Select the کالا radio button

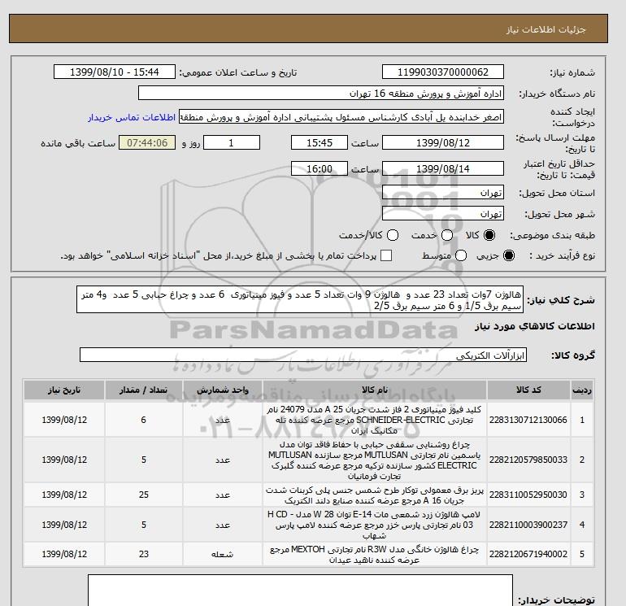489,235
